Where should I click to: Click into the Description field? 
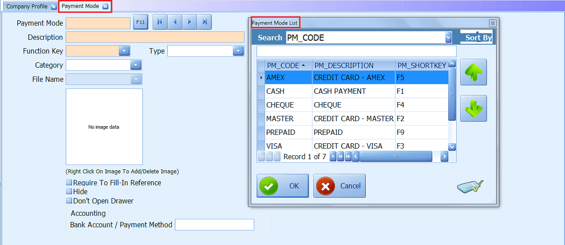[x=155, y=37]
